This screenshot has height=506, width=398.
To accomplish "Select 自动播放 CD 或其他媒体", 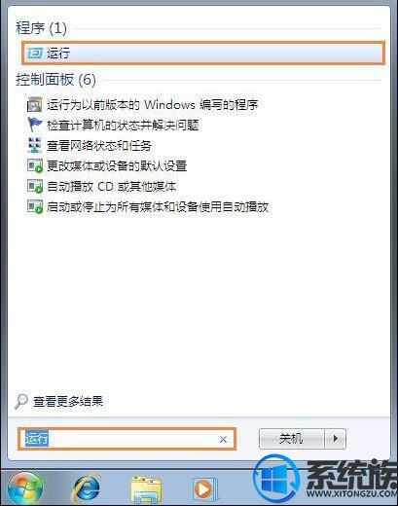I will tap(112, 186).
